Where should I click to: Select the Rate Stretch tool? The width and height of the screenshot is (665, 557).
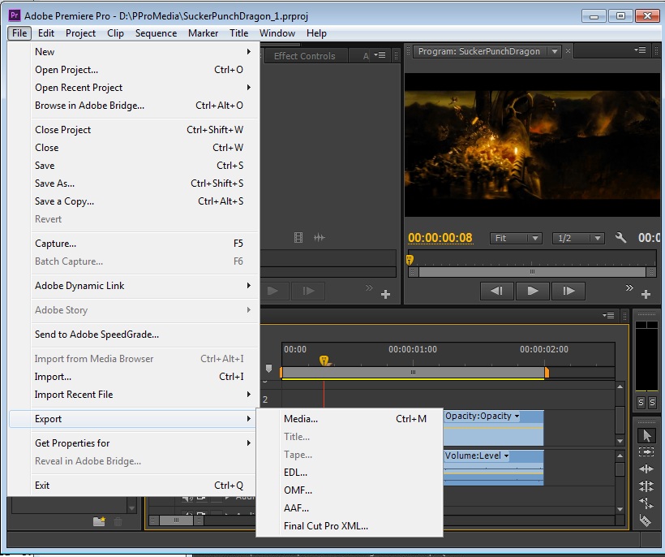tap(646, 503)
